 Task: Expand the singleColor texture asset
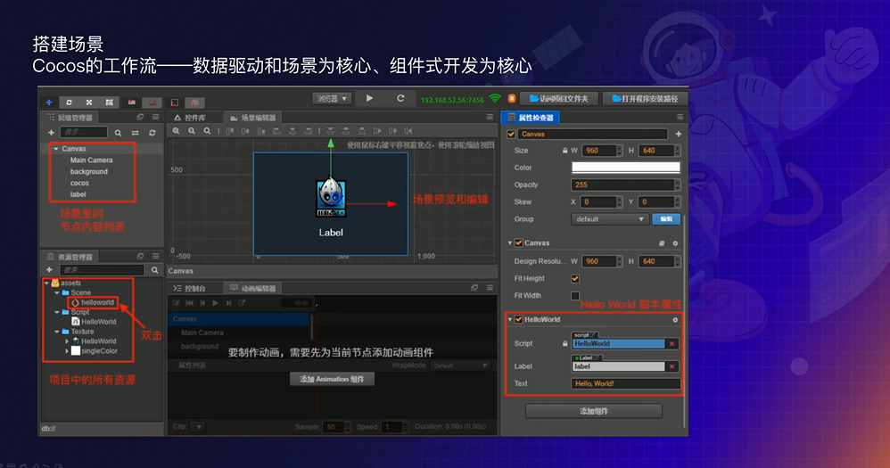click(67, 351)
